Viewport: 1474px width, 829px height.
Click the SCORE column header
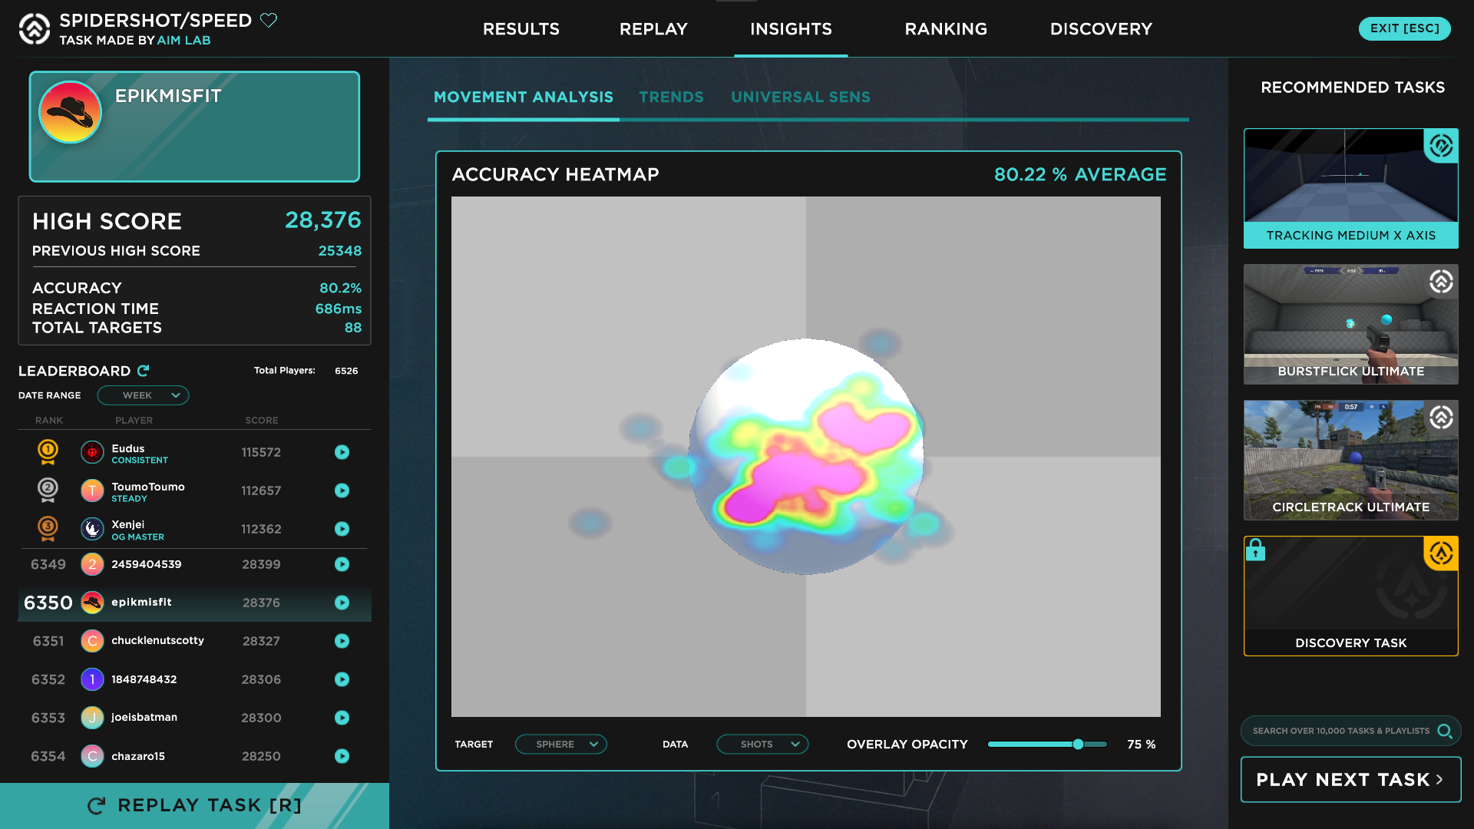point(262,421)
